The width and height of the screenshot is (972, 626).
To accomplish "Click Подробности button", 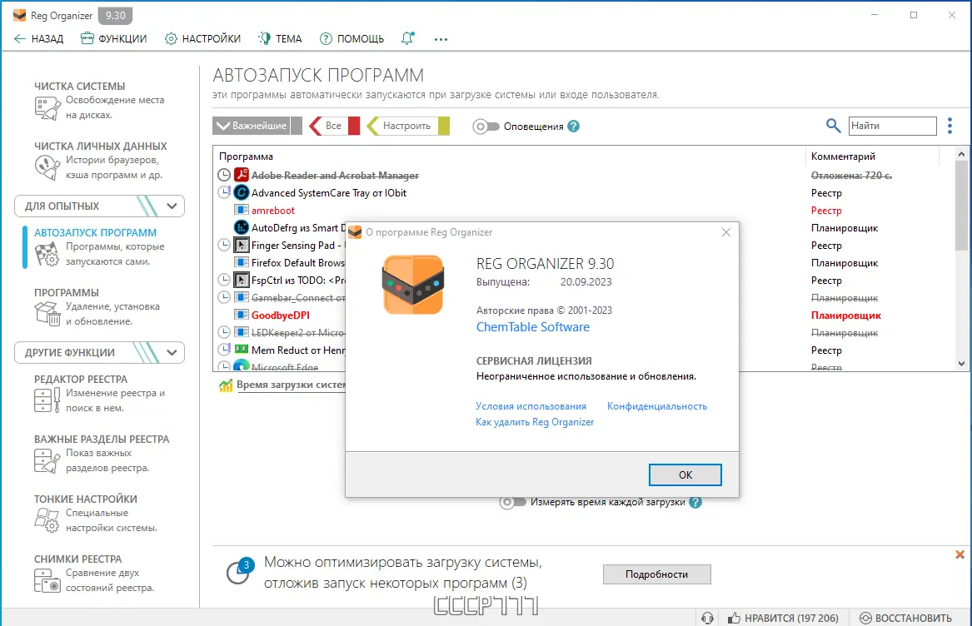I will point(657,574).
